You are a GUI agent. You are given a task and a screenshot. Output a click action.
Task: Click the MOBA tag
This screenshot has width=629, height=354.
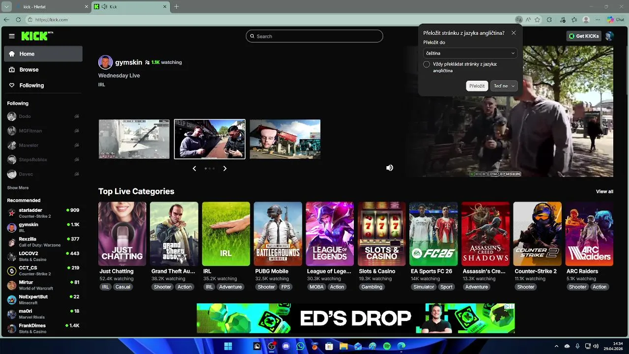[x=316, y=287]
